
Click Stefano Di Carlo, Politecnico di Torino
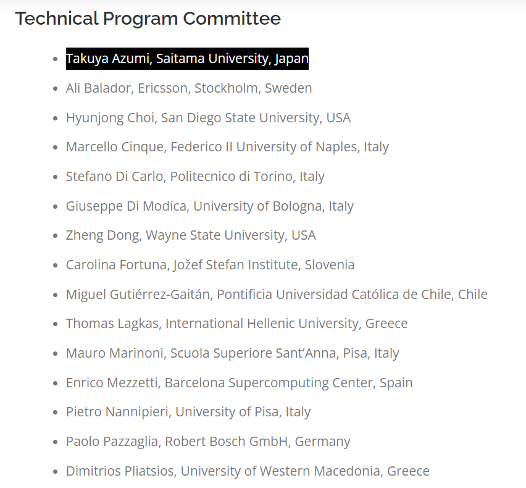coord(195,177)
